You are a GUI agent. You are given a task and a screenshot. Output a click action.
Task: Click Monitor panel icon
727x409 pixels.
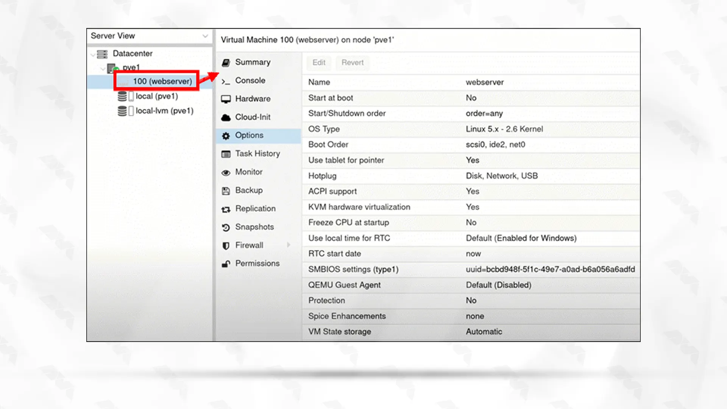(227, 172)
